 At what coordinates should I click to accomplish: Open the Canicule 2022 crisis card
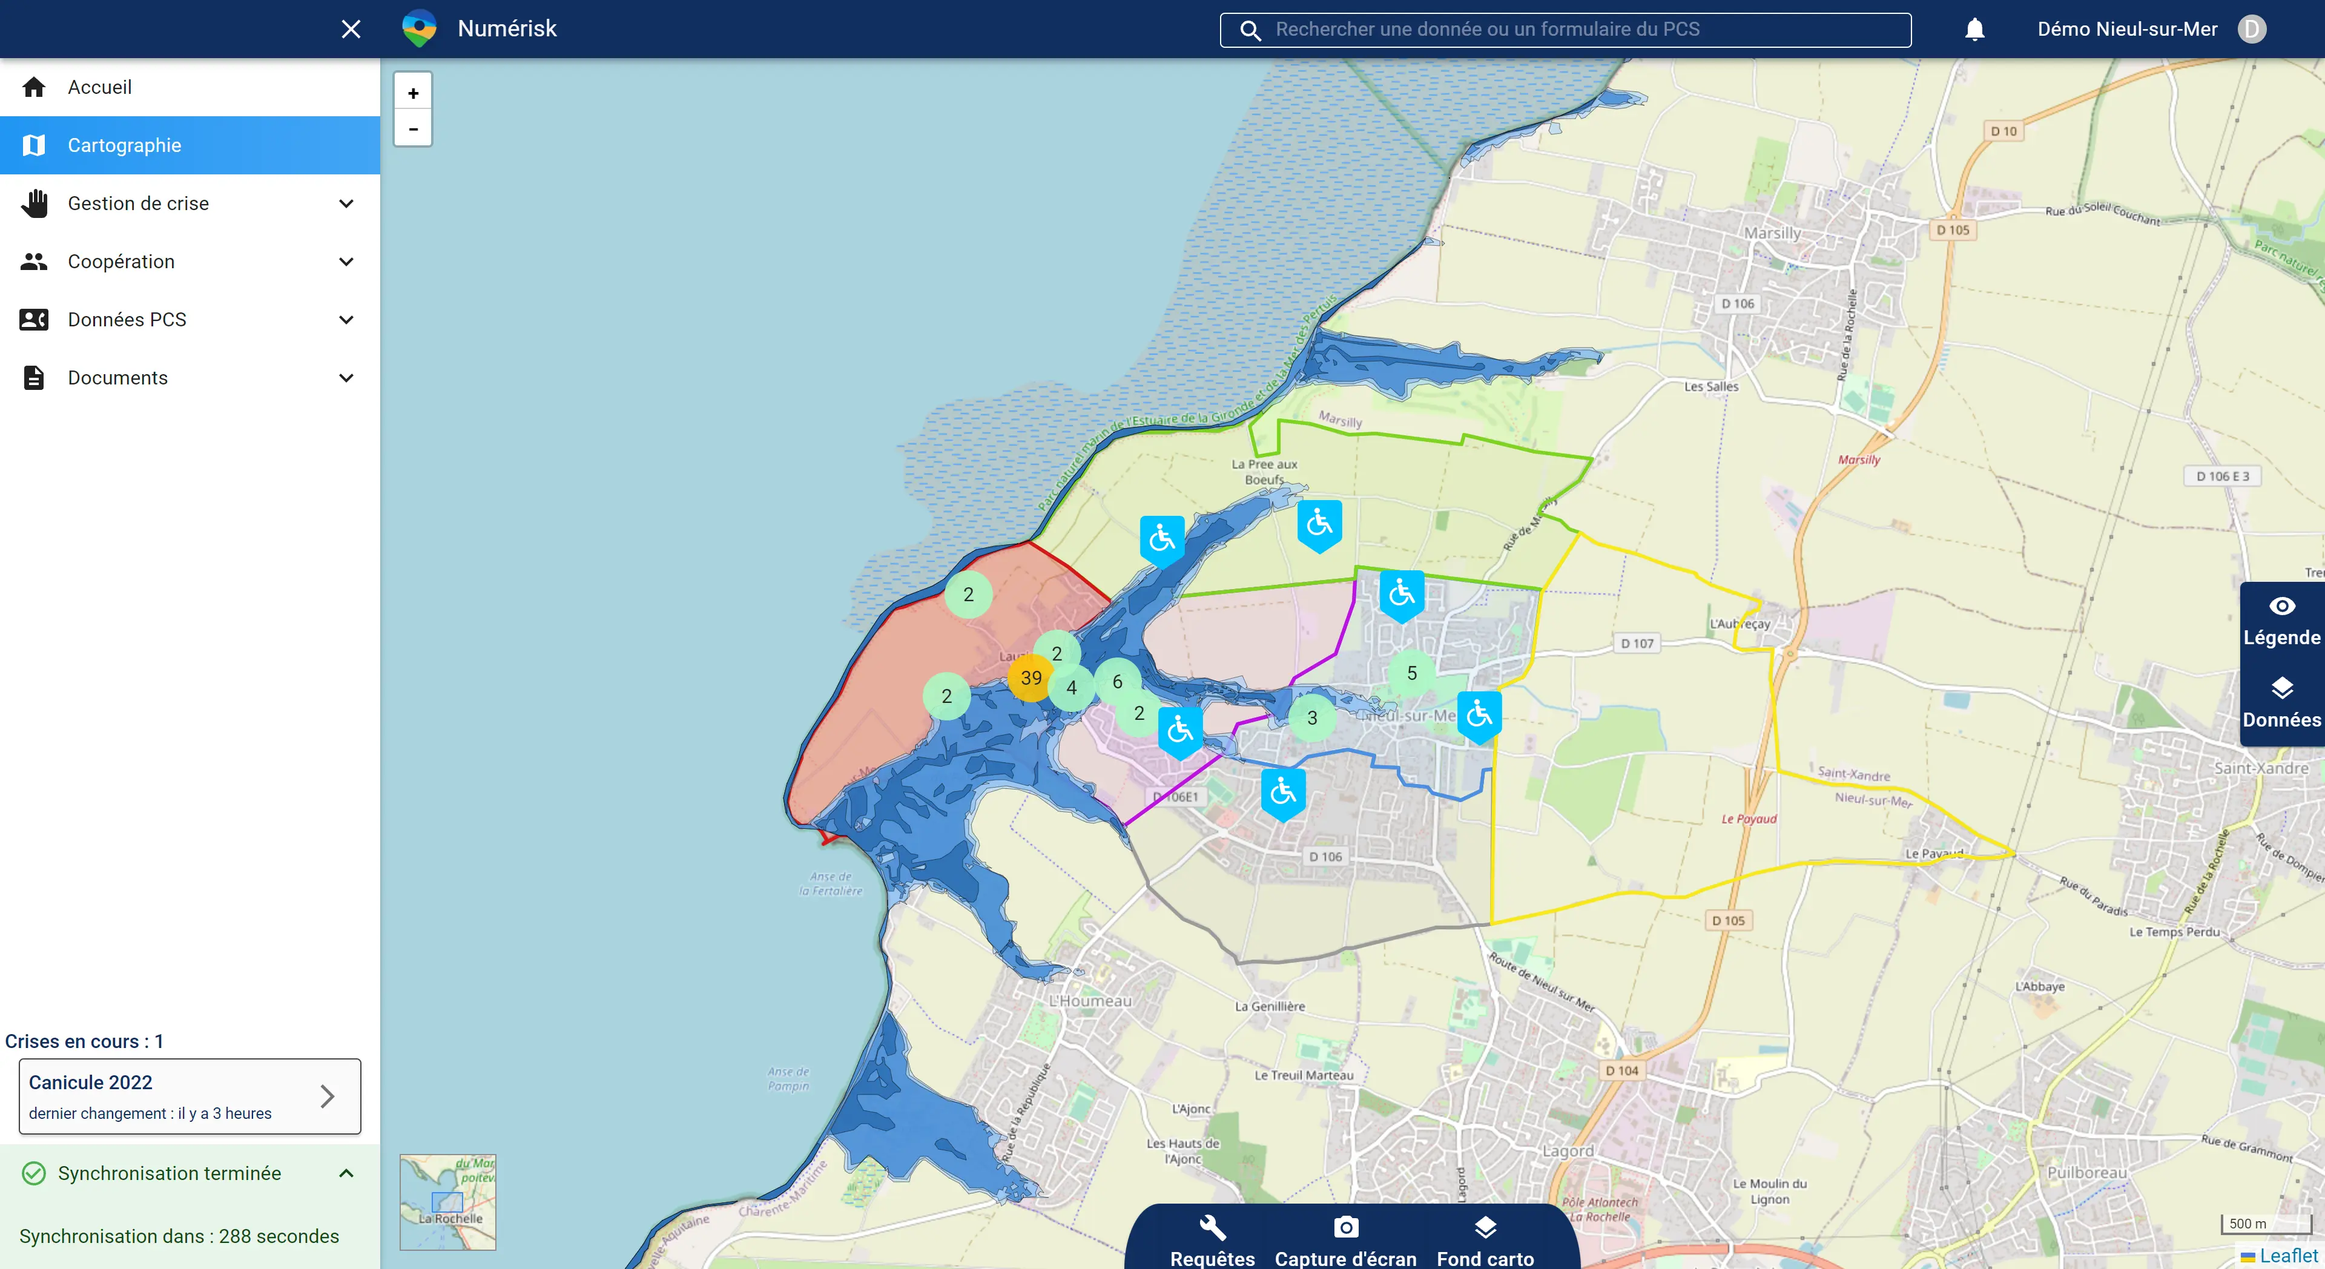(190, 1096)
